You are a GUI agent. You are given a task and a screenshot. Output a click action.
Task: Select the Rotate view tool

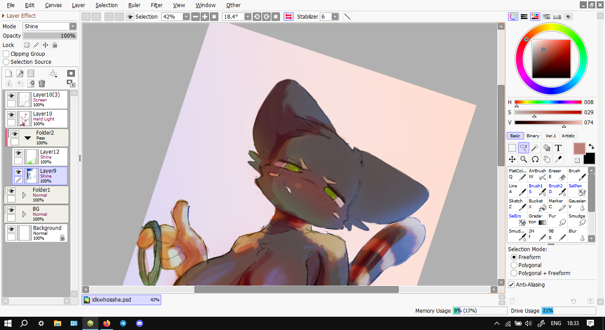[535, 159]
